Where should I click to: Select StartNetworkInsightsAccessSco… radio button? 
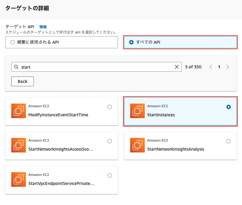(x=110, y=141)
